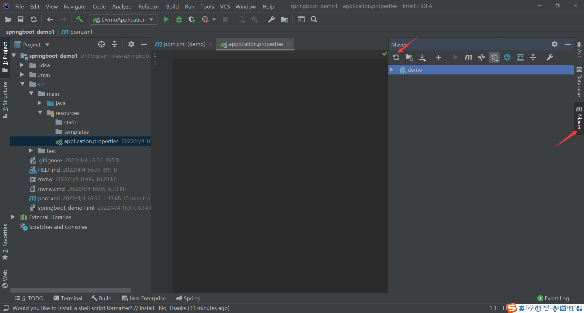
Task: Open the Terminal tool window
Action: pyautogui.click(x=68, y=298)
